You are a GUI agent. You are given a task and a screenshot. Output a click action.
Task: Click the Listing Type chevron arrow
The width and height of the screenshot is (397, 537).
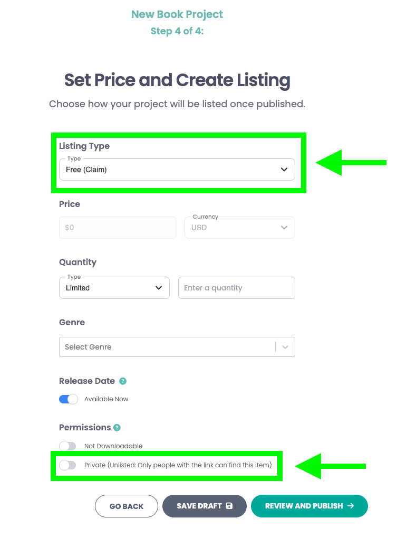(x=284, y=169)
